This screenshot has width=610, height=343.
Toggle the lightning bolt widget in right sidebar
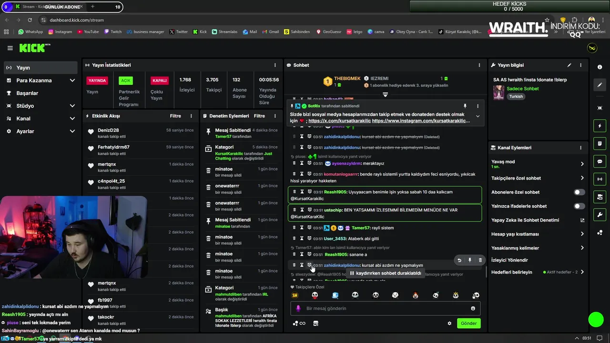pos(600,126)
